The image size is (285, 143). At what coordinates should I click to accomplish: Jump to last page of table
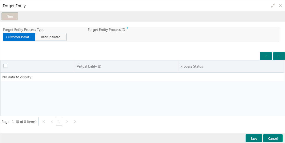75,122
